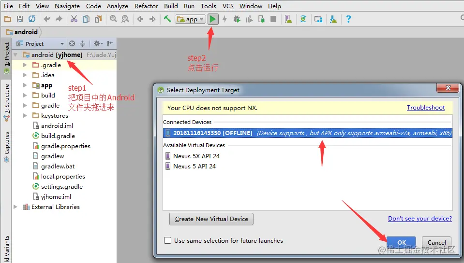Image resolution: width=464 pixels, height=263 pixels.
Task: Click the Paste toolbar icon
Action: pos(98,19)
